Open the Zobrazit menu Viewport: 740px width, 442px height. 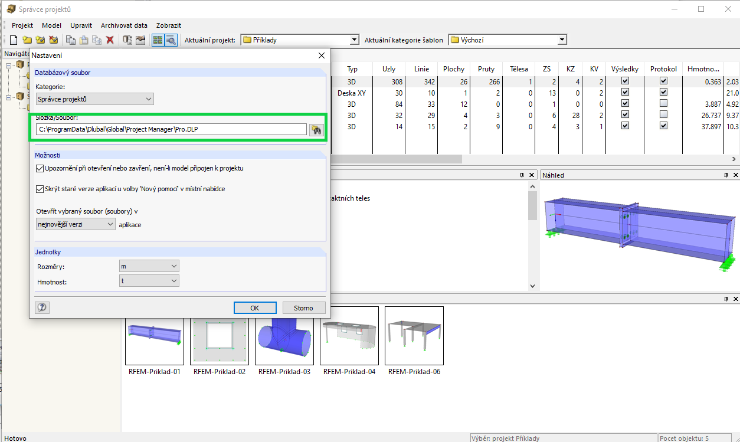coord(169,25)
